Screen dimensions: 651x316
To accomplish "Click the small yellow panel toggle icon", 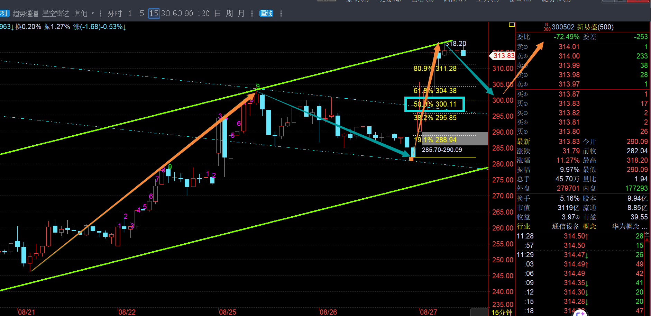I will tap(512, 25).
